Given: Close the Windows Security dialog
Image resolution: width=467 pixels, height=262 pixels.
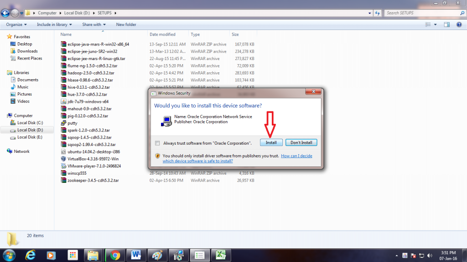Looking at the screenshot, I should (313, 91).
